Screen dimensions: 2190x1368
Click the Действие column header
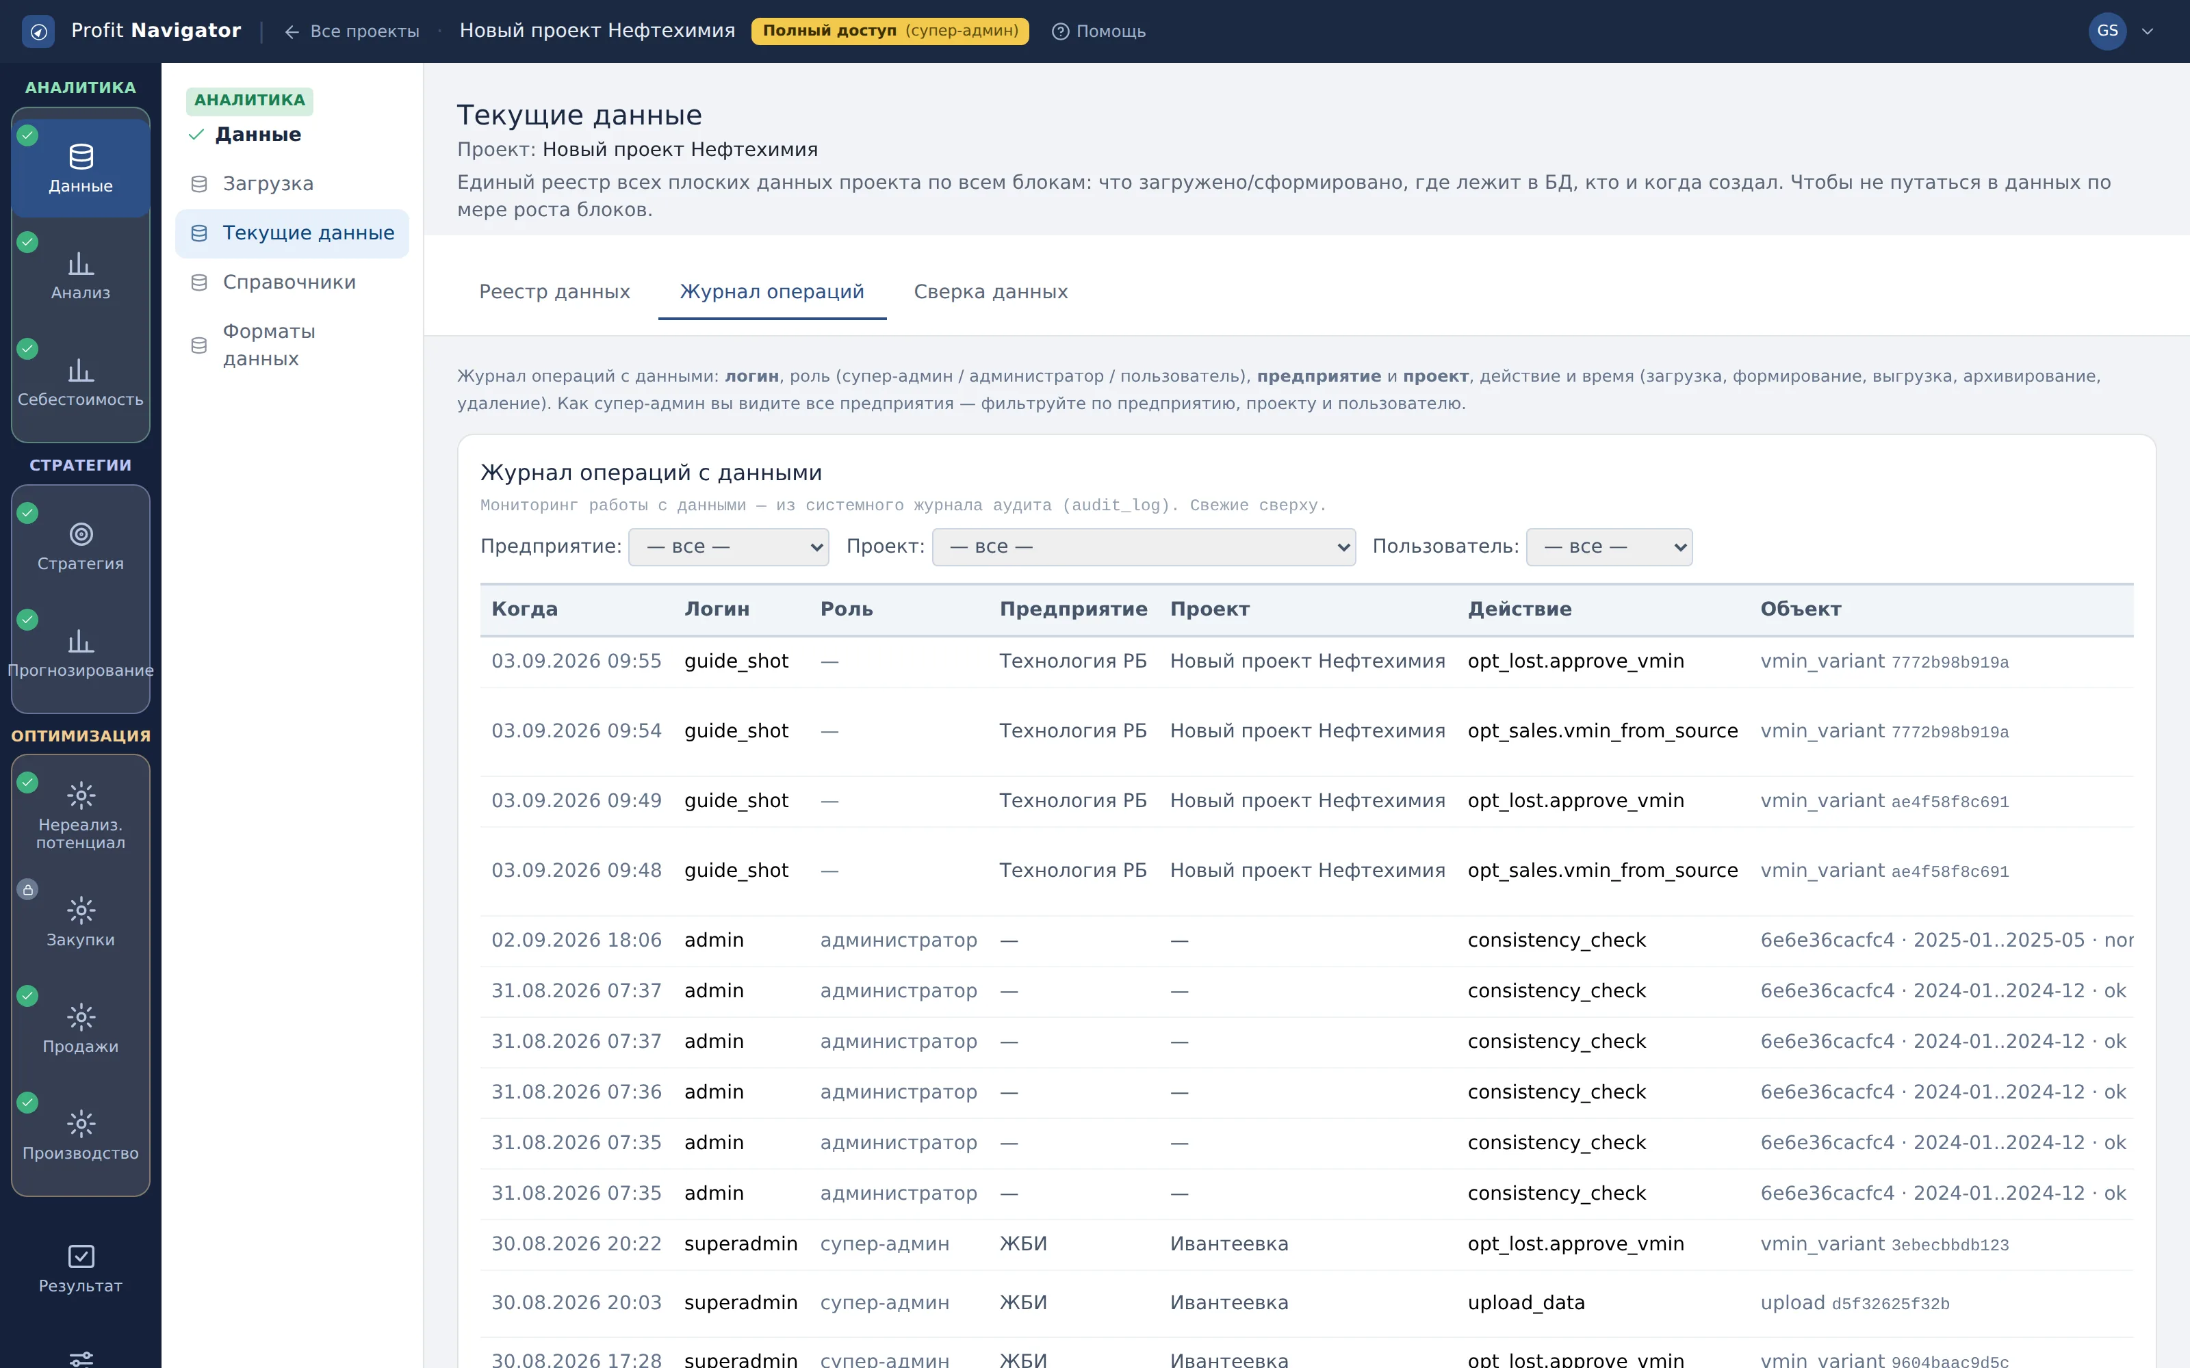[1519, 609]
